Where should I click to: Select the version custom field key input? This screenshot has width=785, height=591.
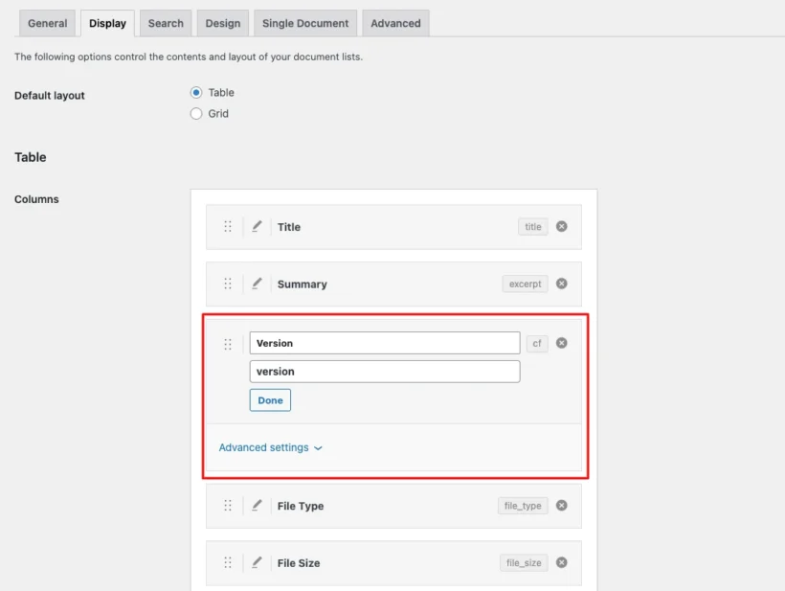[x=383, y=371]
